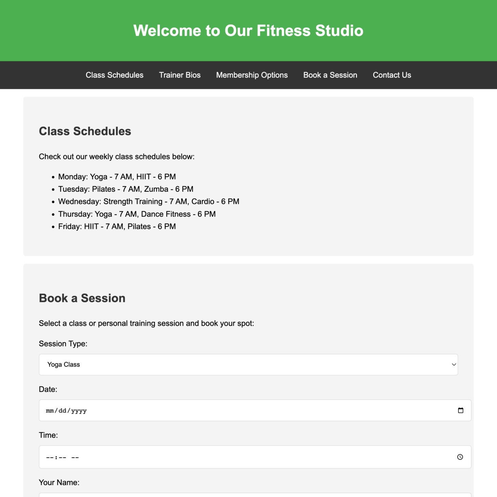497x497 pixels.
Task: Open Class Schedules in the navigation bar
Action: 114,75
